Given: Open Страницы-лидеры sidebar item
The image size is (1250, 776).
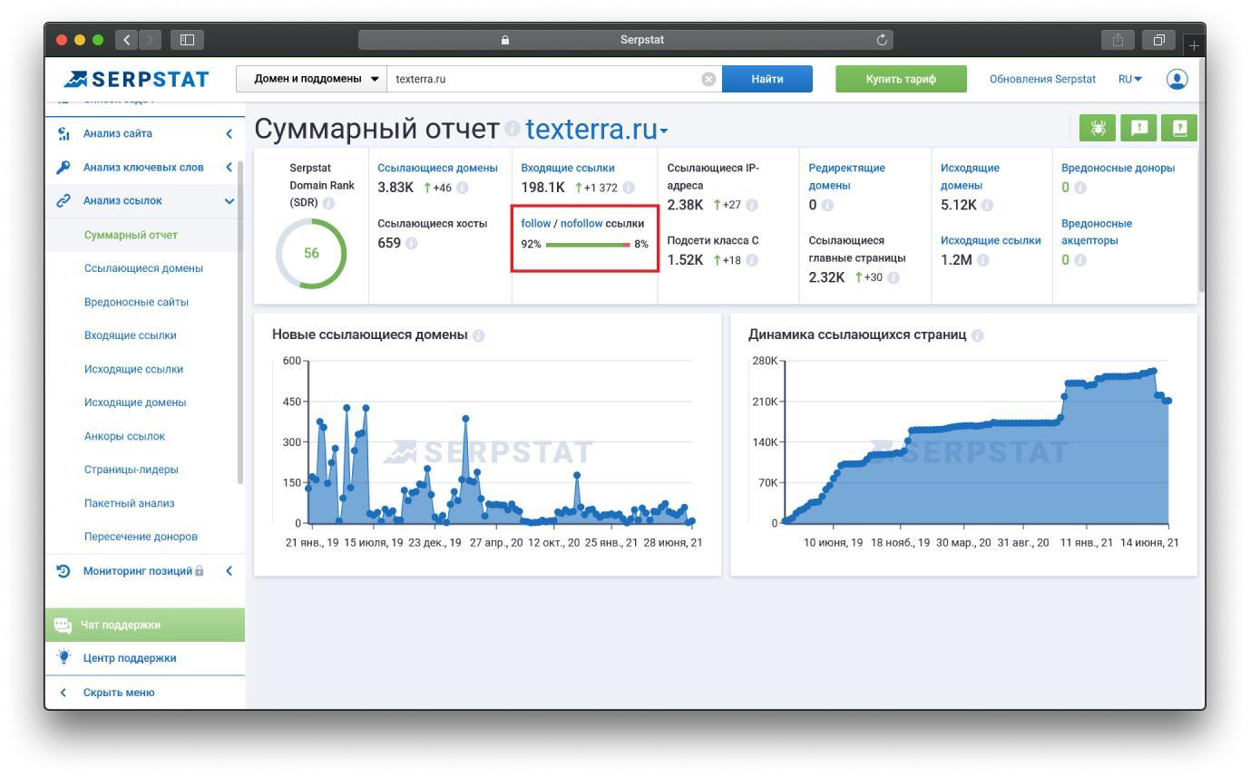Looking at the screenshot, I should click(x=131, y=470).
